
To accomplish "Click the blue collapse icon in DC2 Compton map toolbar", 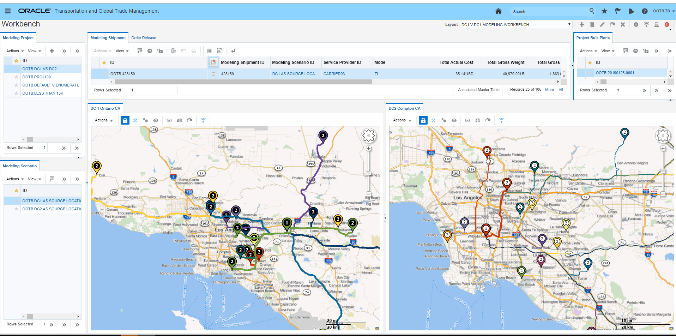I will (501, 120).
